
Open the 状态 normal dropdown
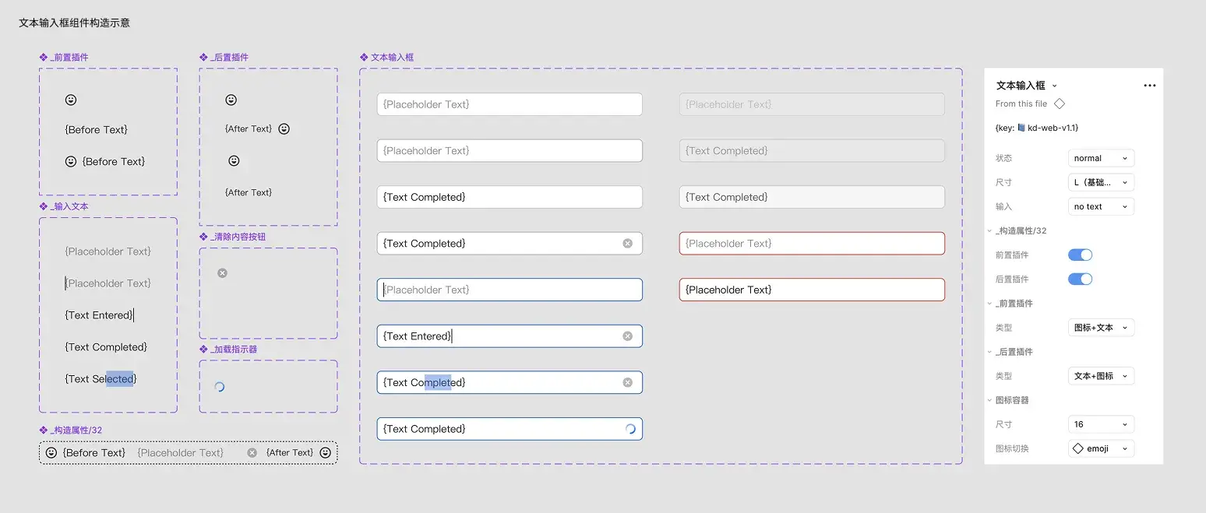[x=1101, y=158]
